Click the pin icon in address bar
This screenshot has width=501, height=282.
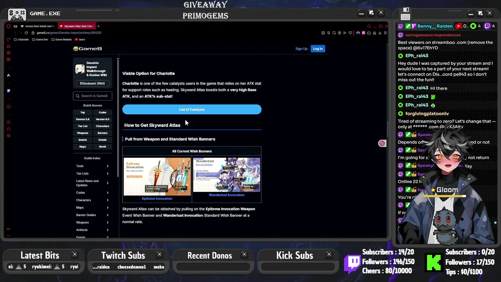[329, 33]
